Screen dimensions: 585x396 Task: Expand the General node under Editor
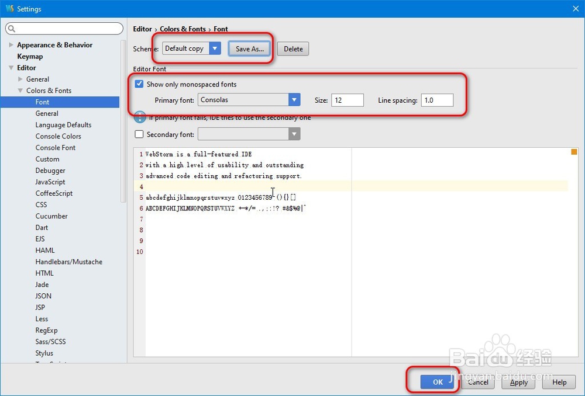click(20, 79)
